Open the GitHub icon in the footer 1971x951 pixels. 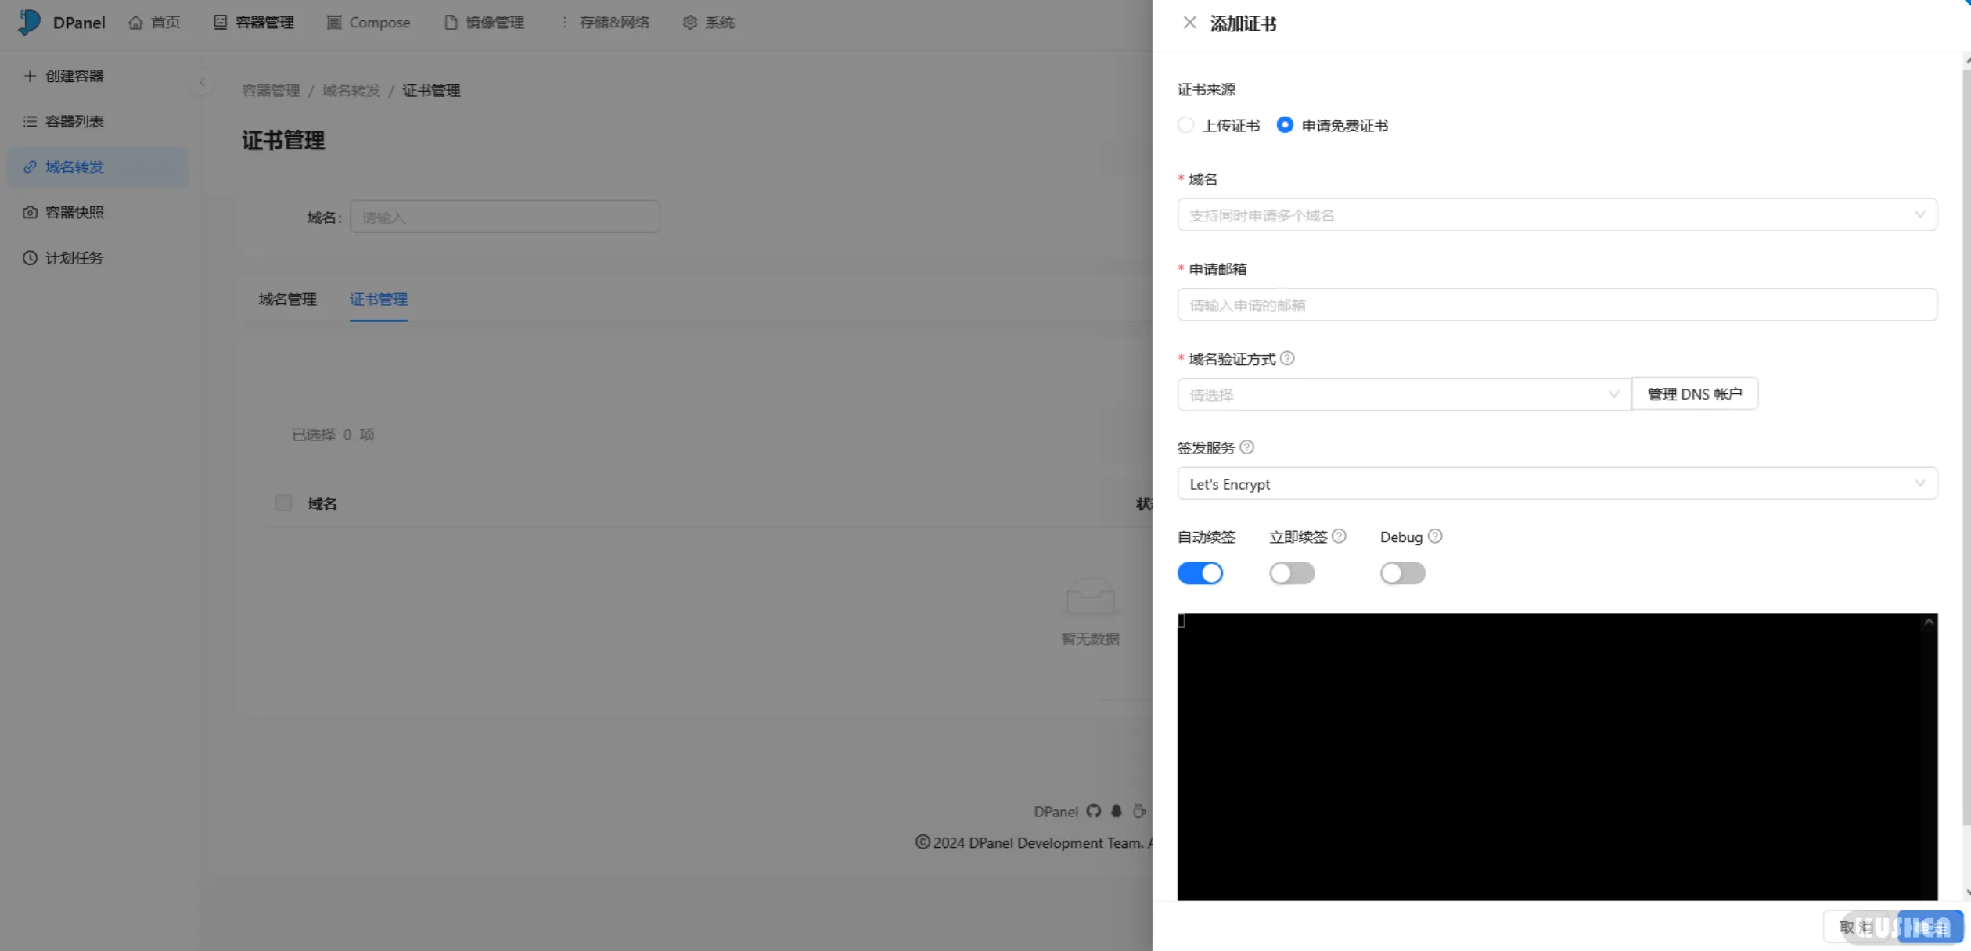1092,811
